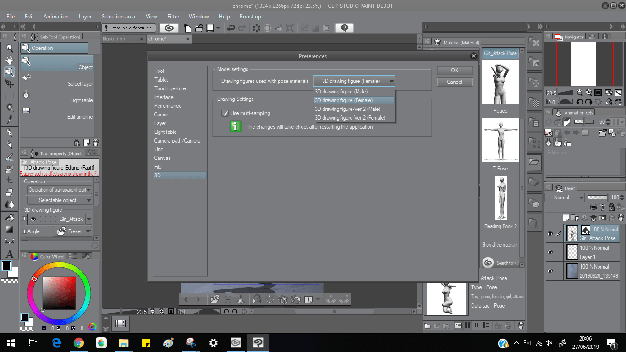Select the T-Pose material thumbnail
Viewport: 626px width, 352px height.
[x=500, y=140]
